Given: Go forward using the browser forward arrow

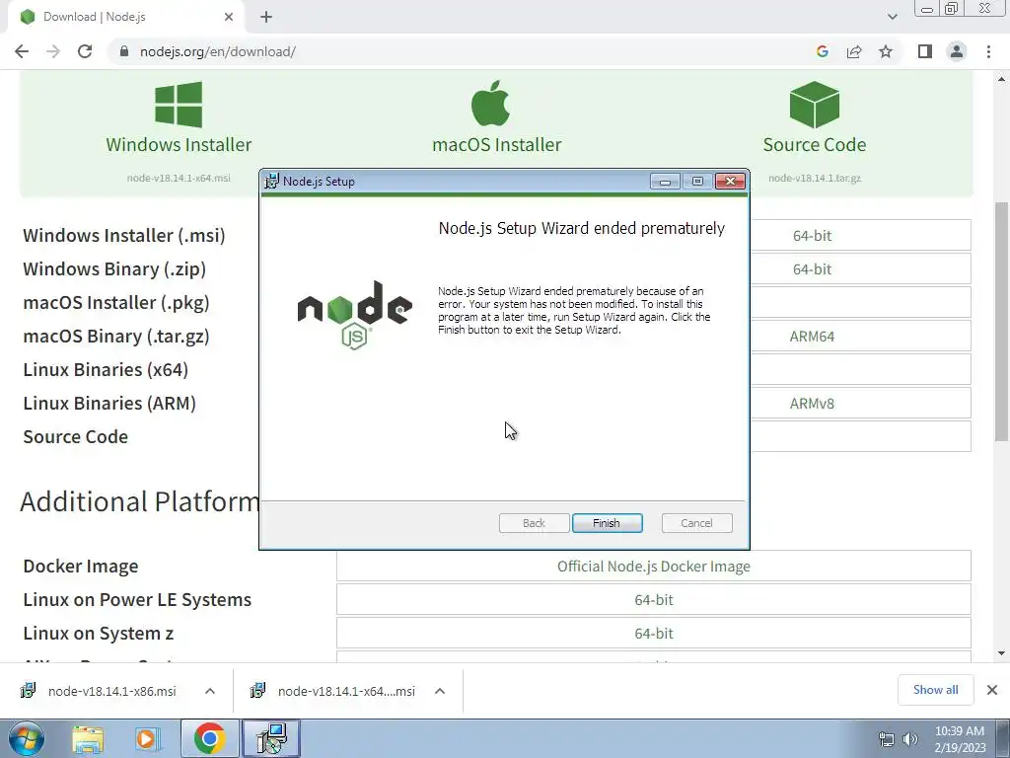Looking at the screenshot, I should point(53,51).
